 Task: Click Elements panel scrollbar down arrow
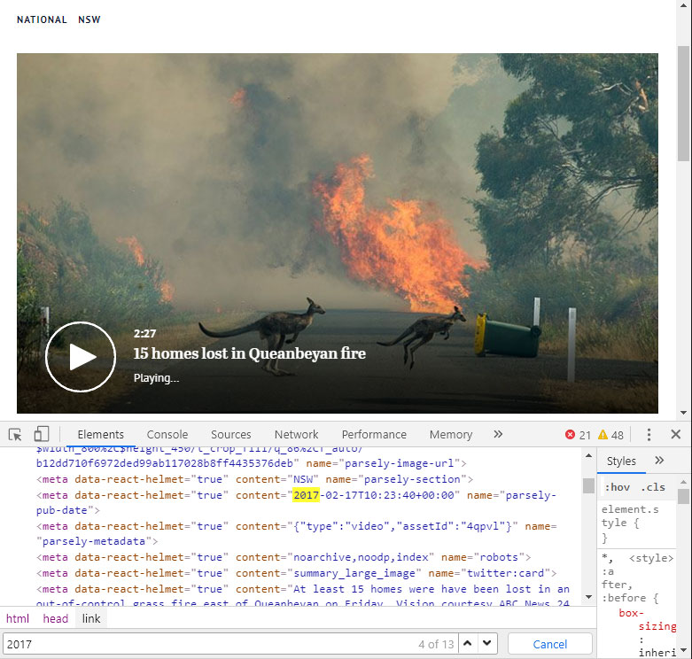pyautogui.click(x=588, y=597)
